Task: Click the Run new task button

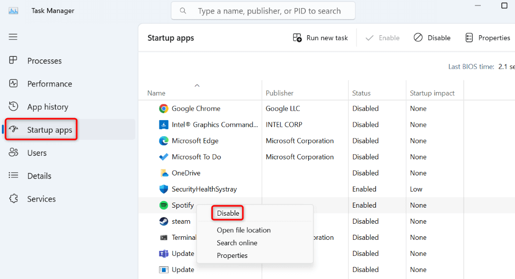Action: click(x=320, y=38)
